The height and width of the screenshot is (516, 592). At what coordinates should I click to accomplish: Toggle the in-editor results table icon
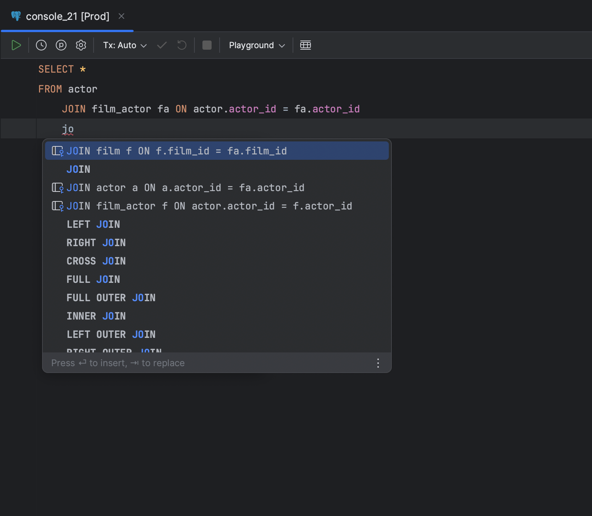pos(306,45)
